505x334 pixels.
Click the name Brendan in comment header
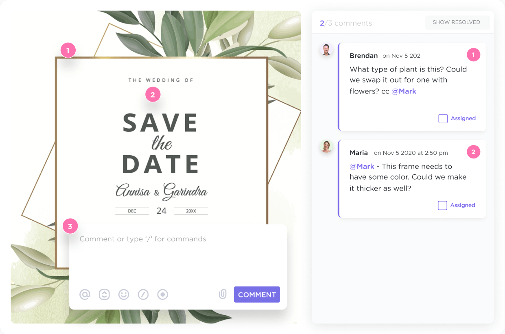point(364,56)
